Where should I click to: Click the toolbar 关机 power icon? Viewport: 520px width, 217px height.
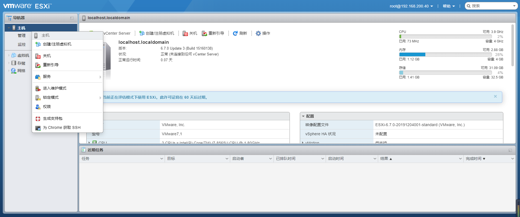tap(185, 33)
